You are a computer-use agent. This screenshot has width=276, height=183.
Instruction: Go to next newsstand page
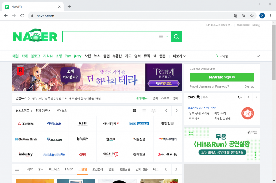tap(177, 111)
